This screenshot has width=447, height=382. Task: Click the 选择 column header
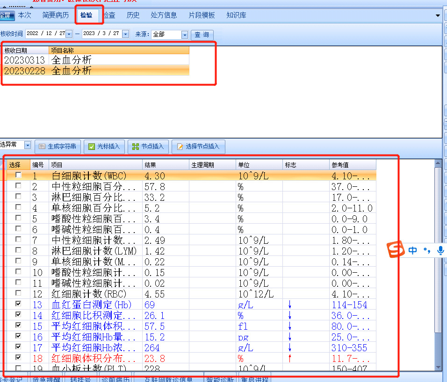pyautogui.click(x=18, y=165)
